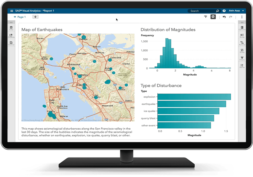
Task: Toggle the dark circular view-mode button
Action: [213, 17]
